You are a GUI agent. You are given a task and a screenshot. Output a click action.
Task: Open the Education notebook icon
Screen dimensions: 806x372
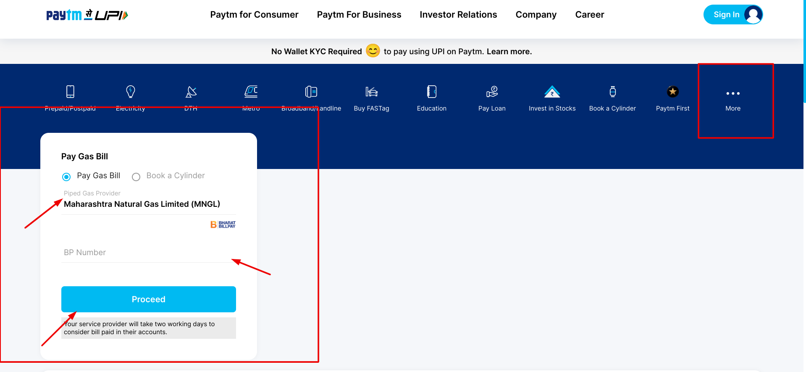tap(431, 92)
